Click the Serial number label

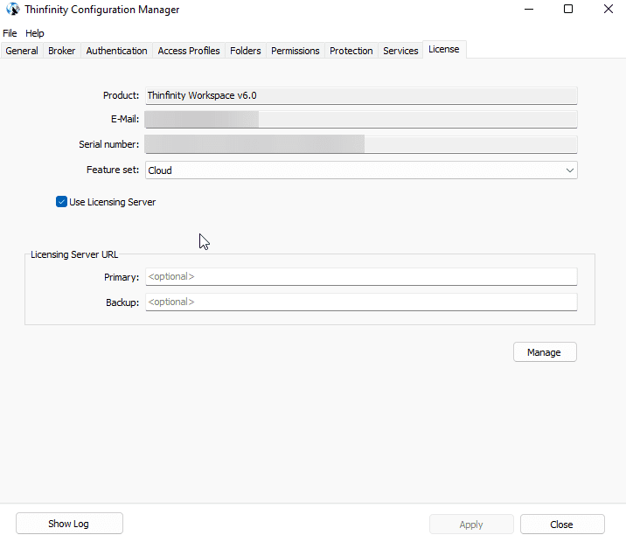coord(108,144)
